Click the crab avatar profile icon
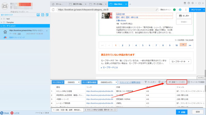 tap(5, 6)
